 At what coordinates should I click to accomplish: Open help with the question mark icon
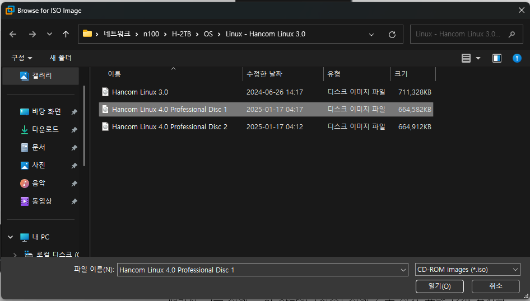click(x=517, y=58)
